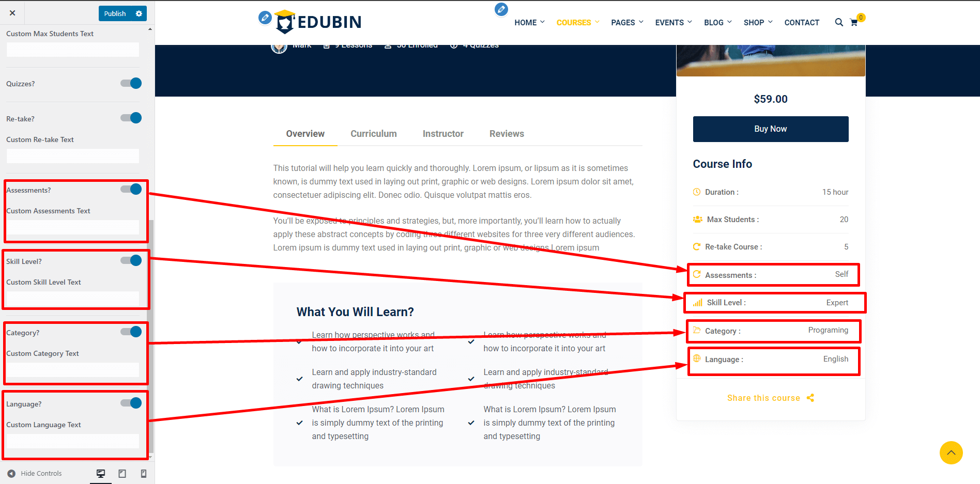This screenshot has width=980, height=484.
Task: Click the Custom Assessments Text field
Action: pos(73,227)
